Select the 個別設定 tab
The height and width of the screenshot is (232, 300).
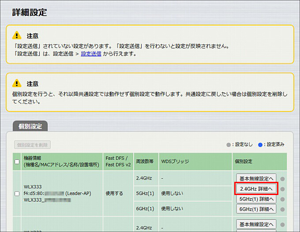[30, 126]
